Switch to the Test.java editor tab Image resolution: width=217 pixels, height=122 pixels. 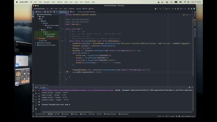pyautogui.click(x=64, y=12)
